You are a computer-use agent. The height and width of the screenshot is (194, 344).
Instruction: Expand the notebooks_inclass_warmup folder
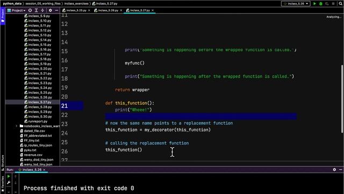pyautogui.click(x=17, y=126)
